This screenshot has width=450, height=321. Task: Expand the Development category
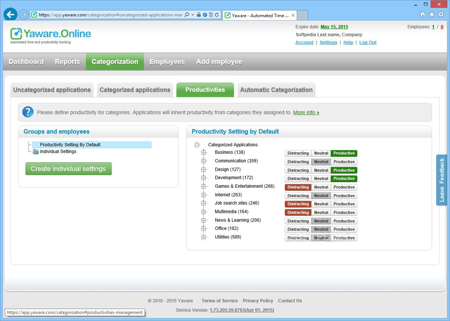[204, 178]
